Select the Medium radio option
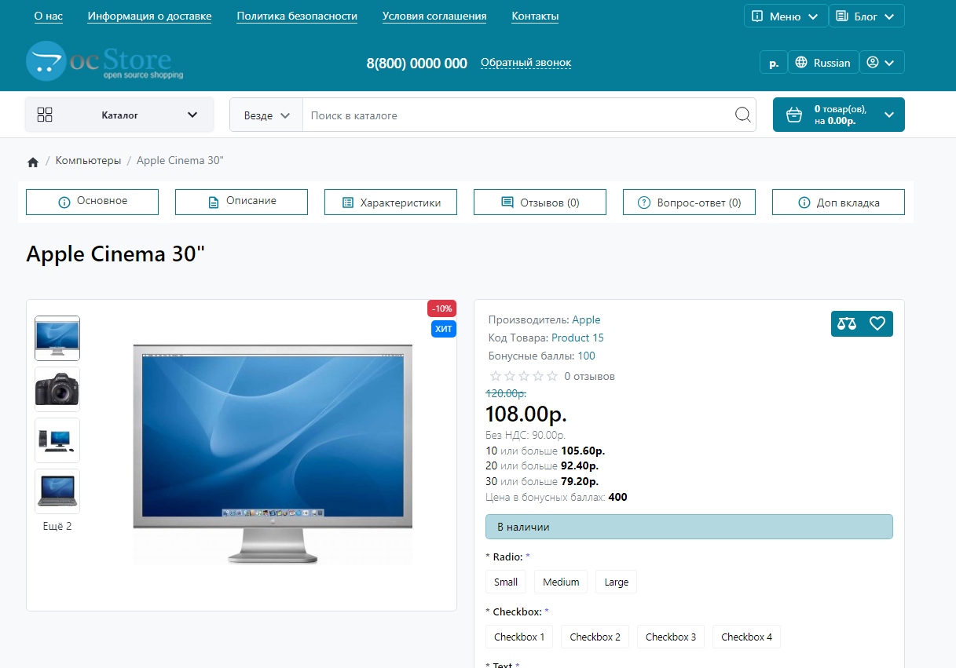 561,582
